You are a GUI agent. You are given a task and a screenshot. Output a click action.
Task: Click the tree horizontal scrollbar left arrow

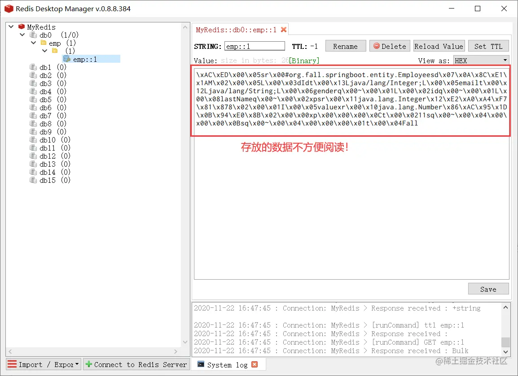(x=10, y=352)
